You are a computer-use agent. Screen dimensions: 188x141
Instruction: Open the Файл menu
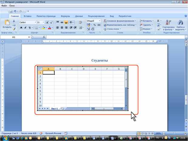click(x=4, y=6)
